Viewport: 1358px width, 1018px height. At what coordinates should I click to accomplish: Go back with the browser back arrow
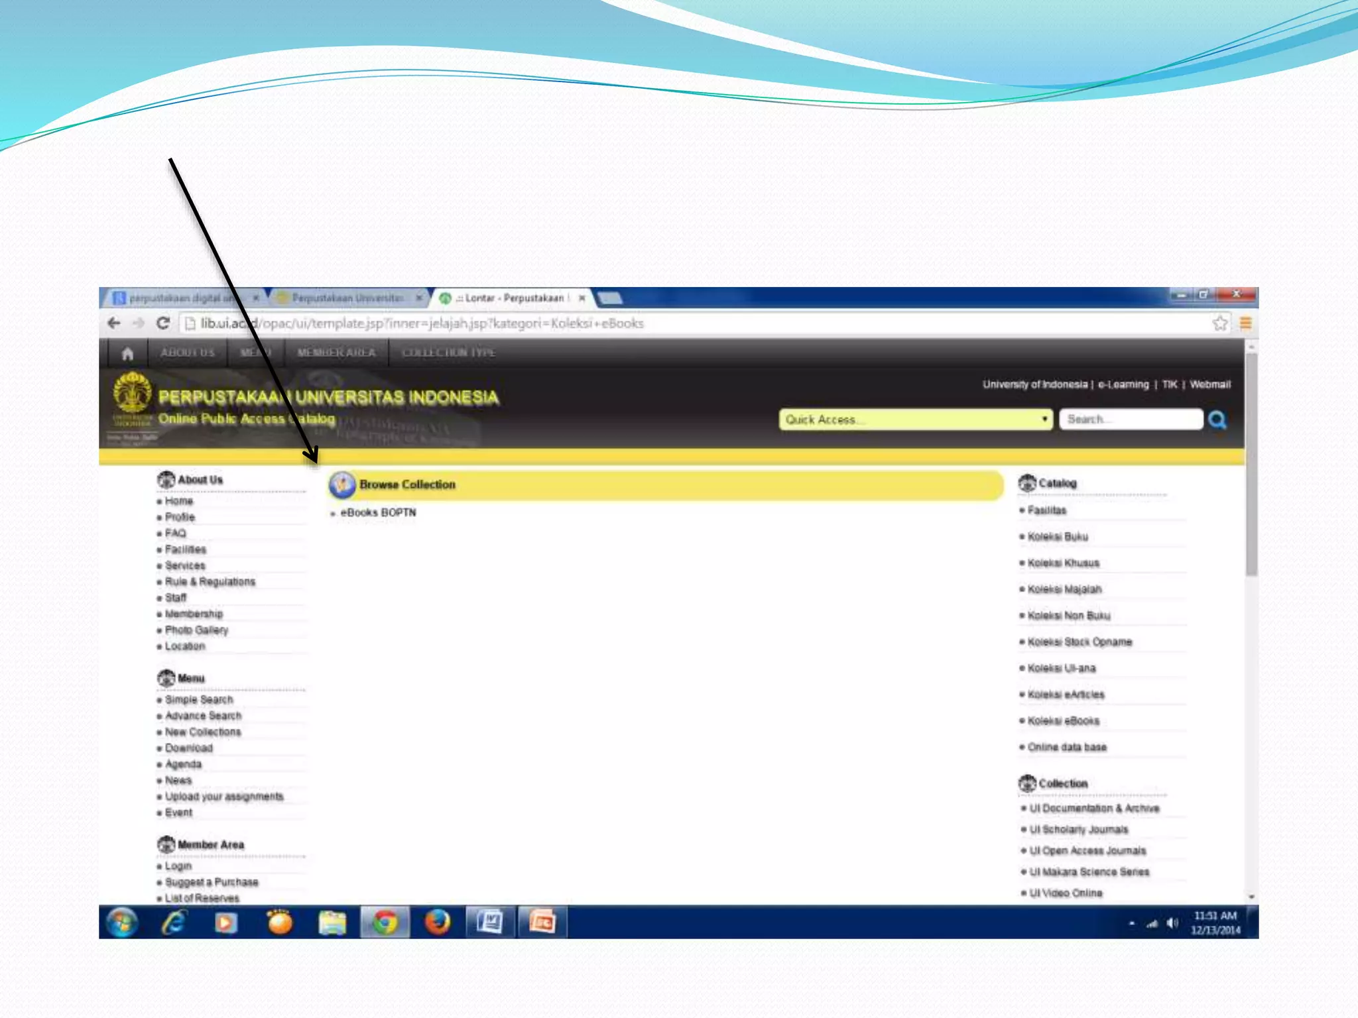pyautogui.click(x=114, y=323)
